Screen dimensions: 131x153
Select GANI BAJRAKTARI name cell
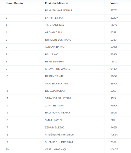click(x=56, y=84)
